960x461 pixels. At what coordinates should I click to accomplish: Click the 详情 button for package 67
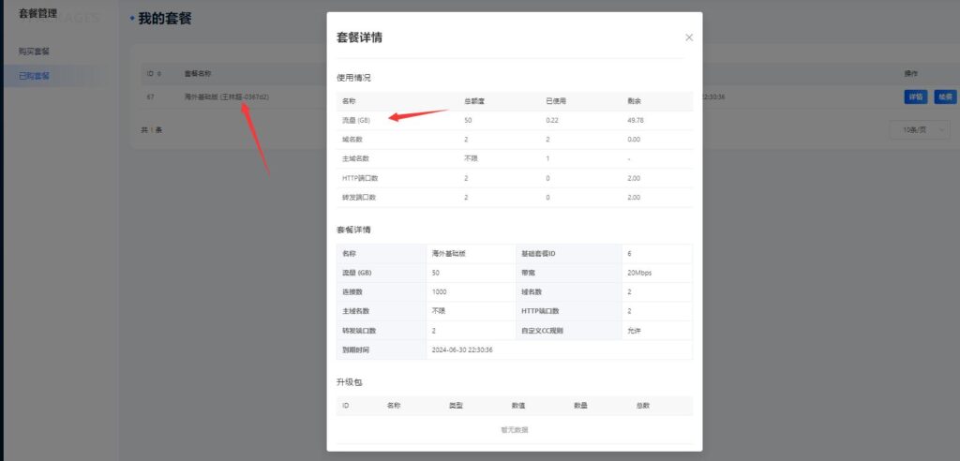point(915,97)
